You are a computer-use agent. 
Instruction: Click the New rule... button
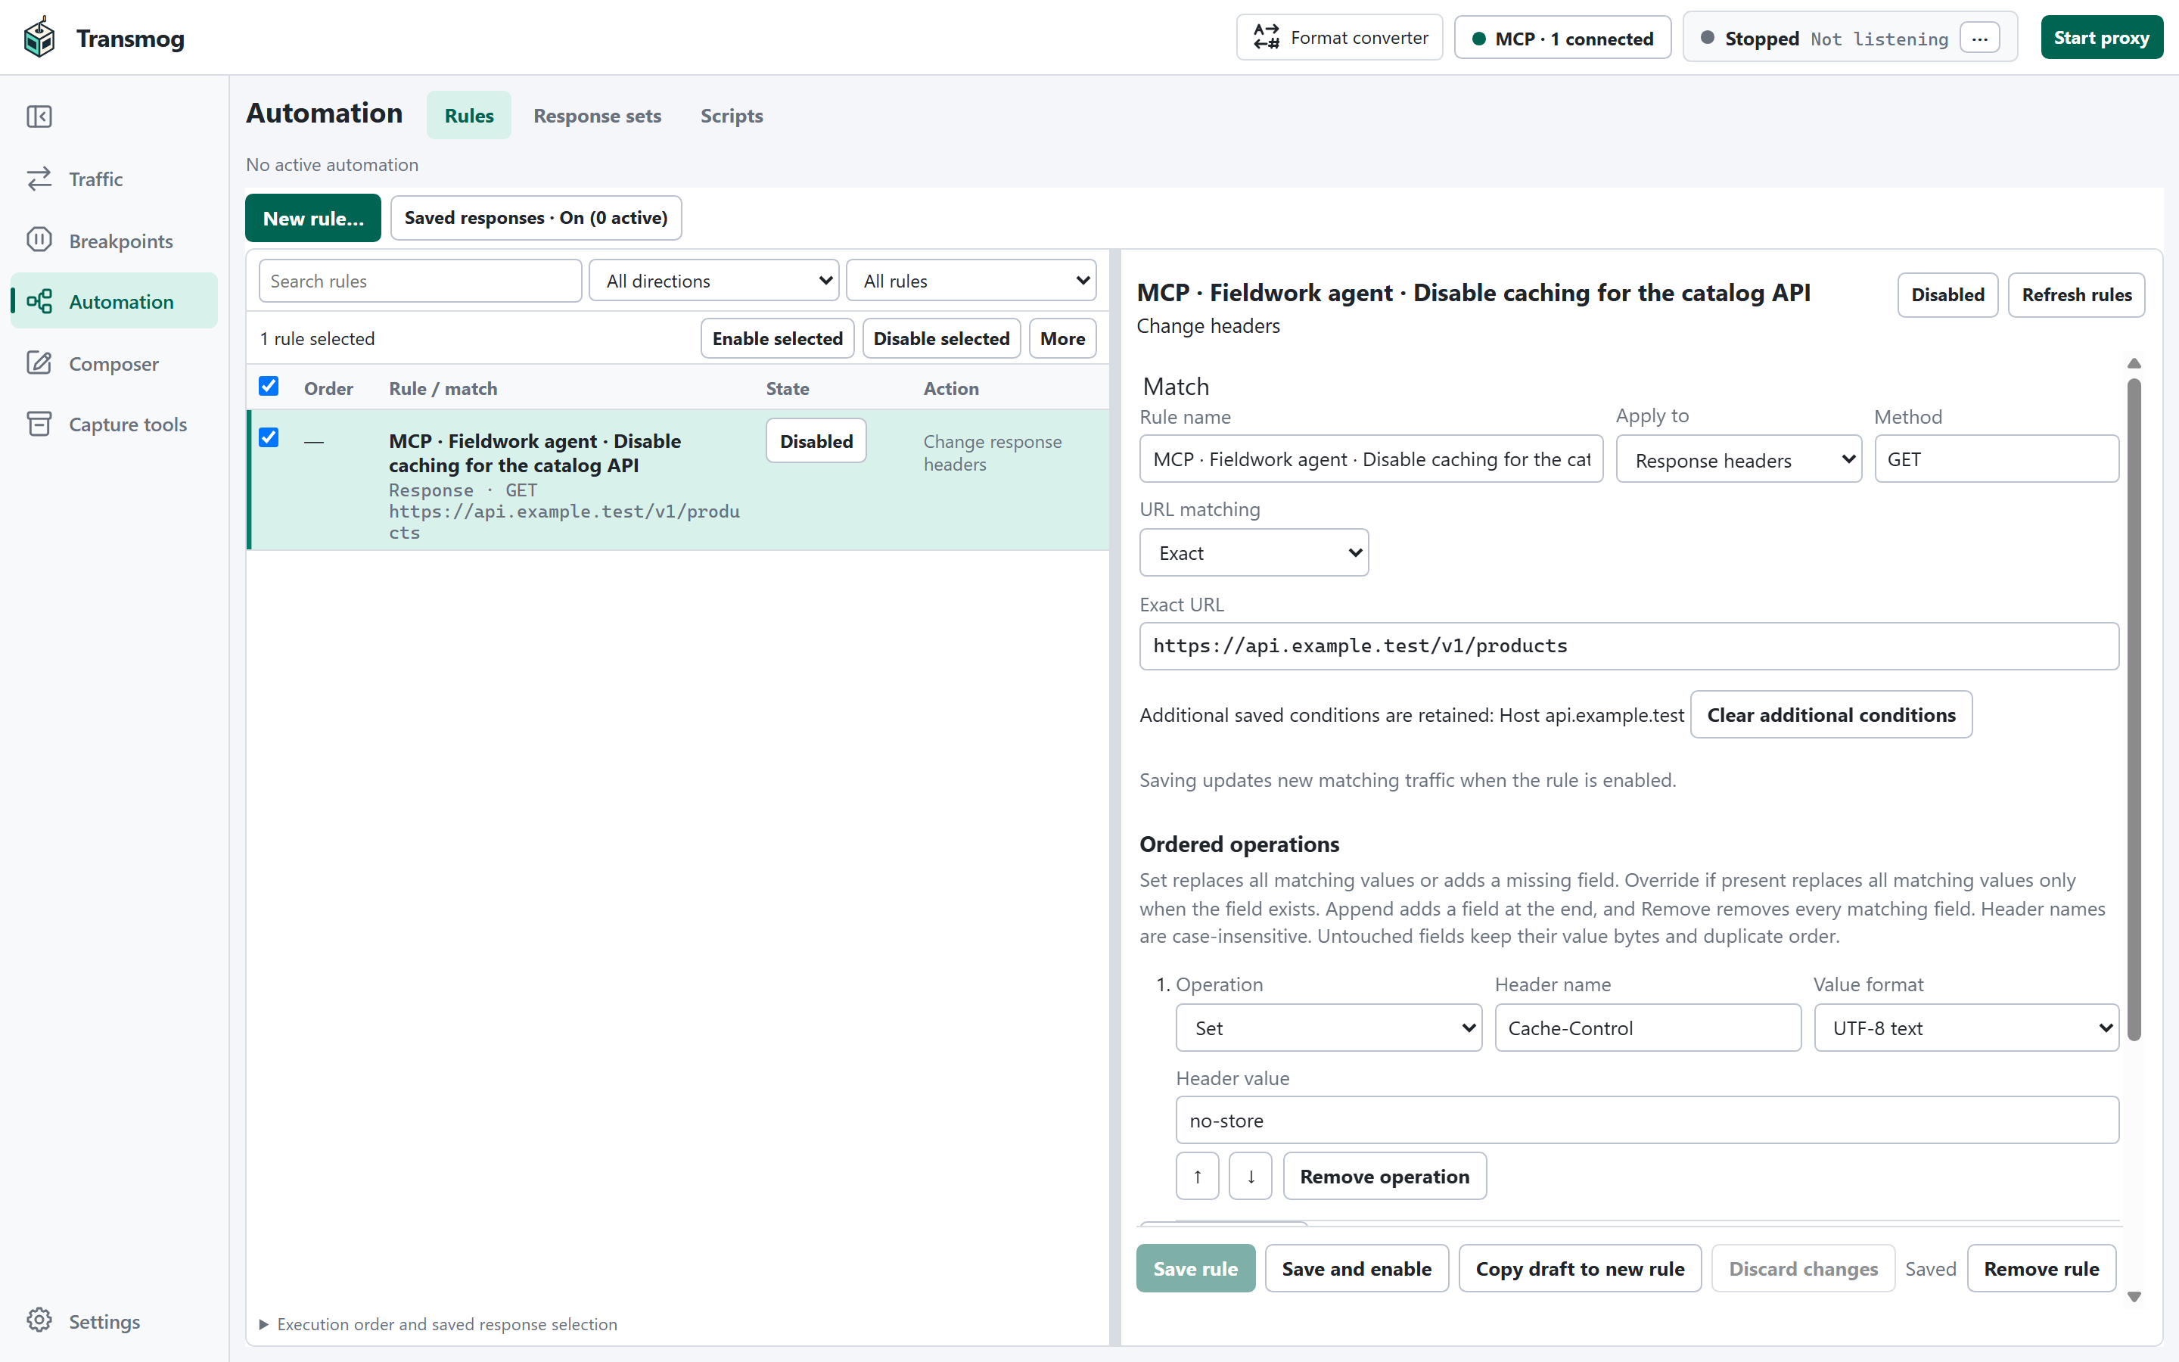pos(312,218)
